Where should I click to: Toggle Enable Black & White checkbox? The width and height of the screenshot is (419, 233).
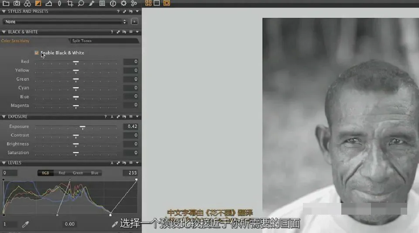tap(37, 53)
